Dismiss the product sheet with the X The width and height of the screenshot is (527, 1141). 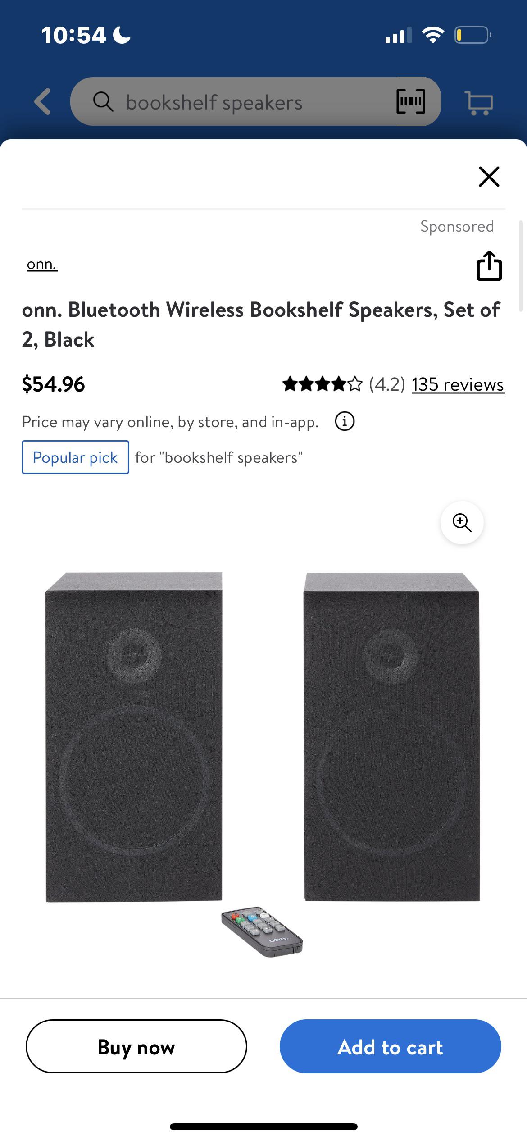488,177
